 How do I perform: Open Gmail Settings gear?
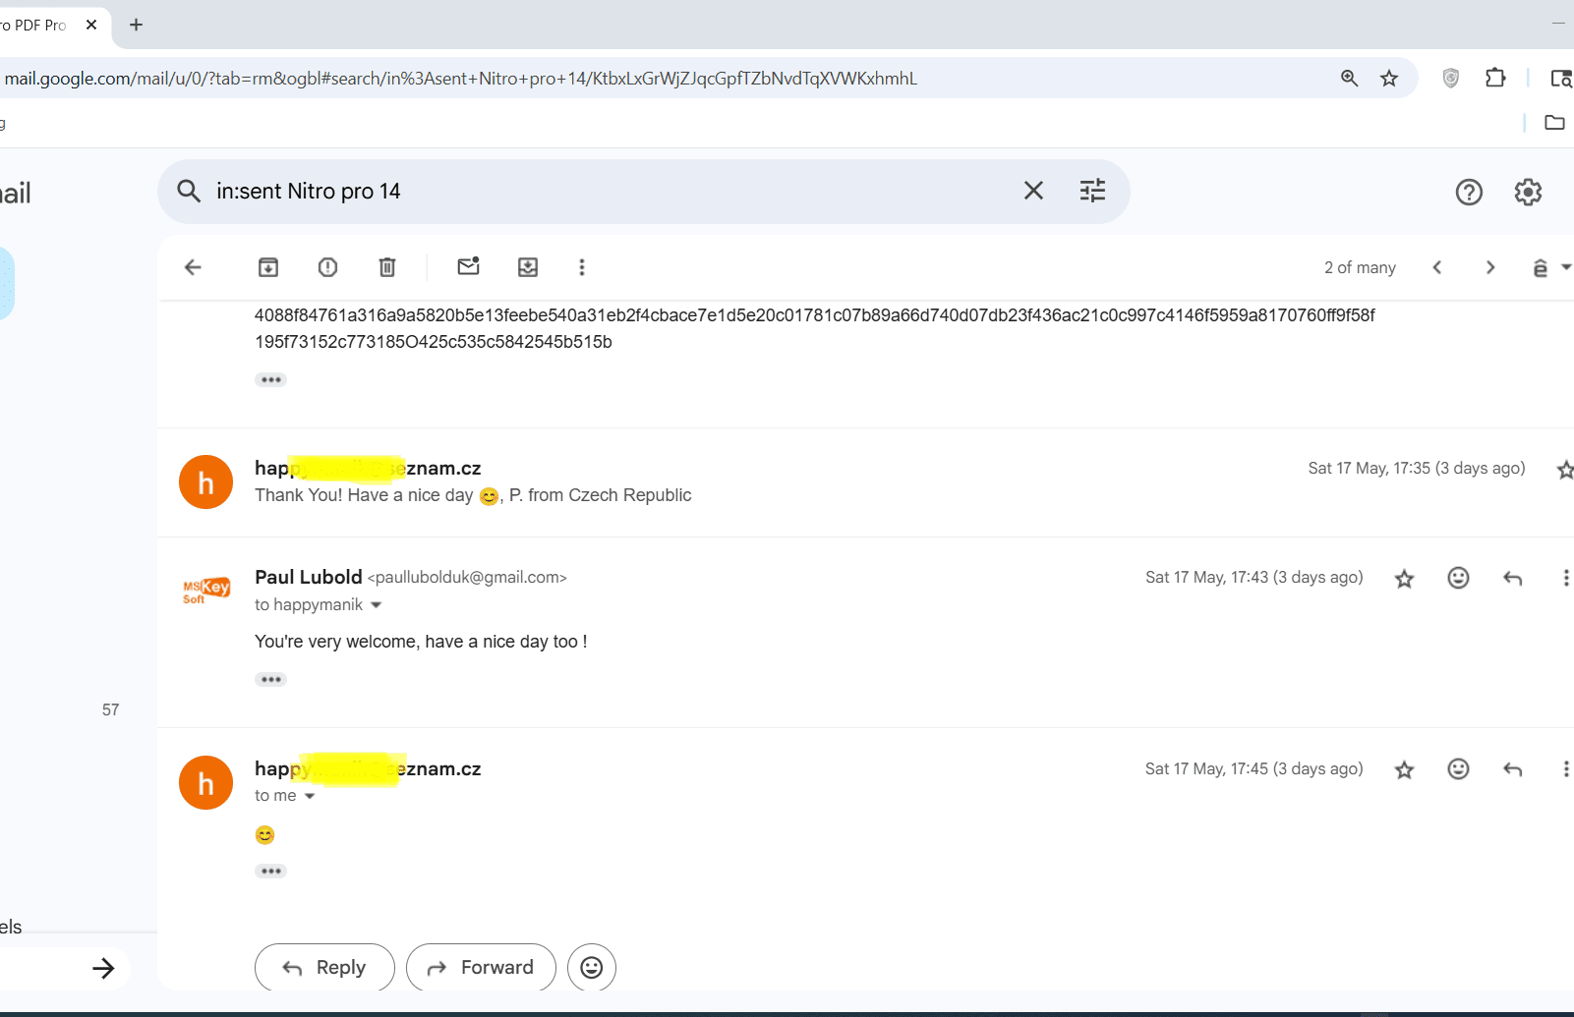(x=1527, y=192)
